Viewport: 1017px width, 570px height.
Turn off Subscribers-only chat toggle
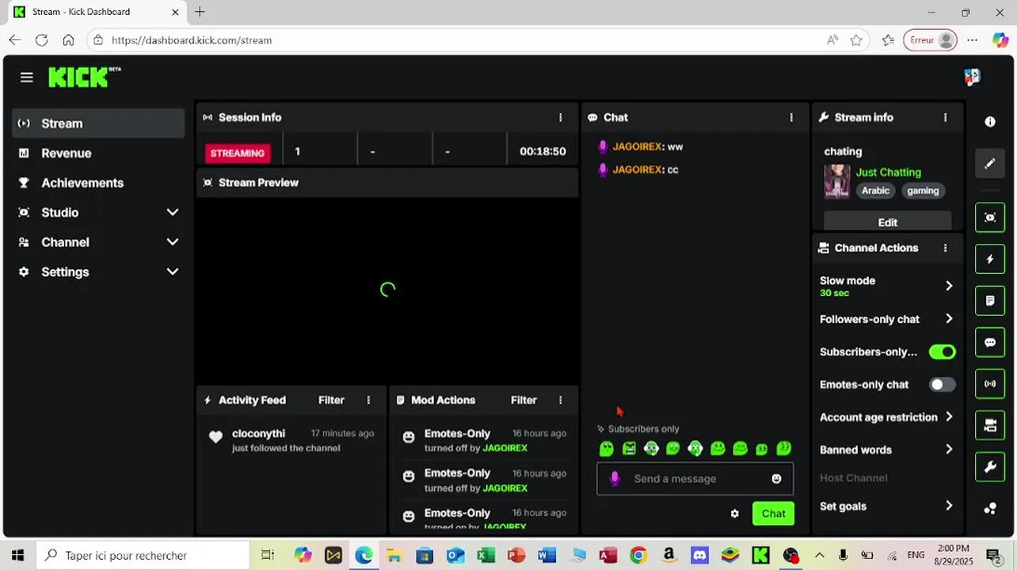(942, 351)
